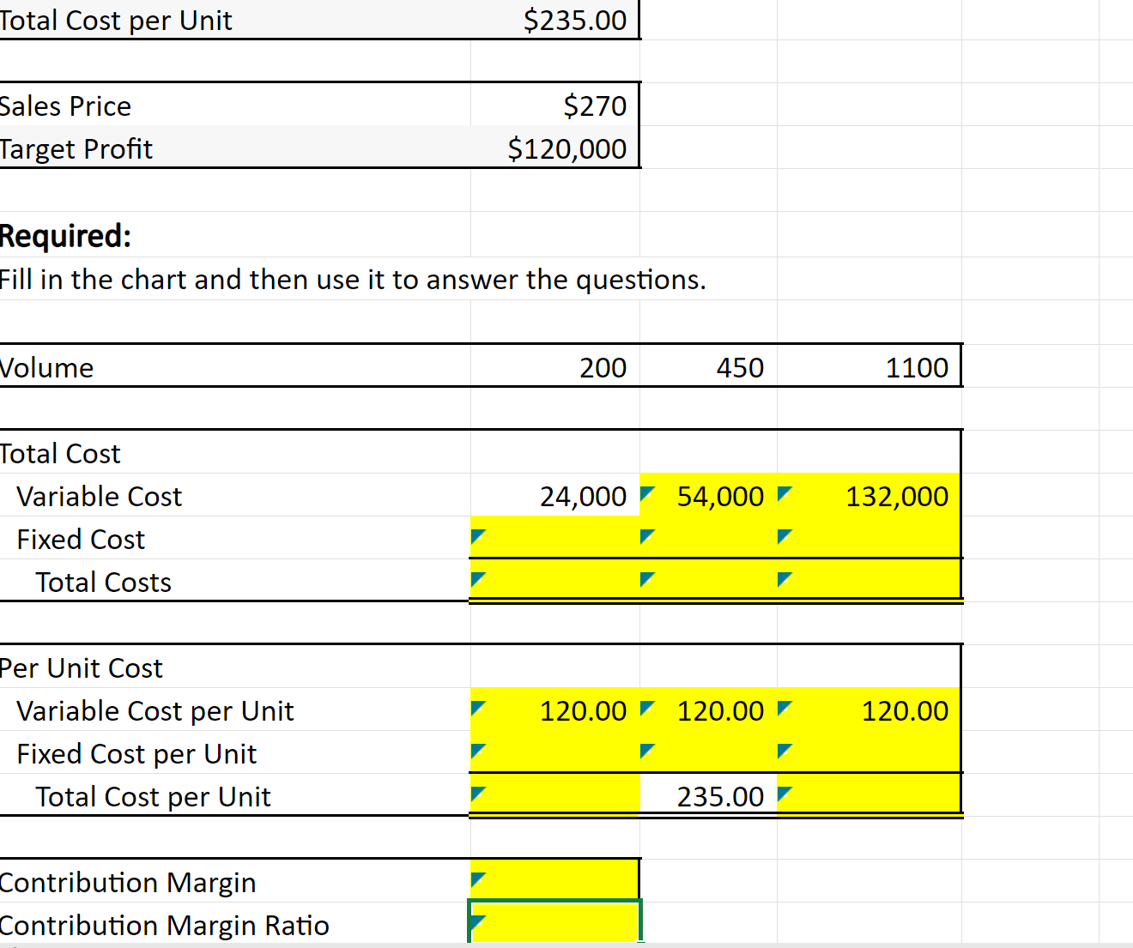Select empty Total Costs cell under volume 1100
Image resolution: width=1133 pixels, height=948 pixels.
(x=869, y=580)
